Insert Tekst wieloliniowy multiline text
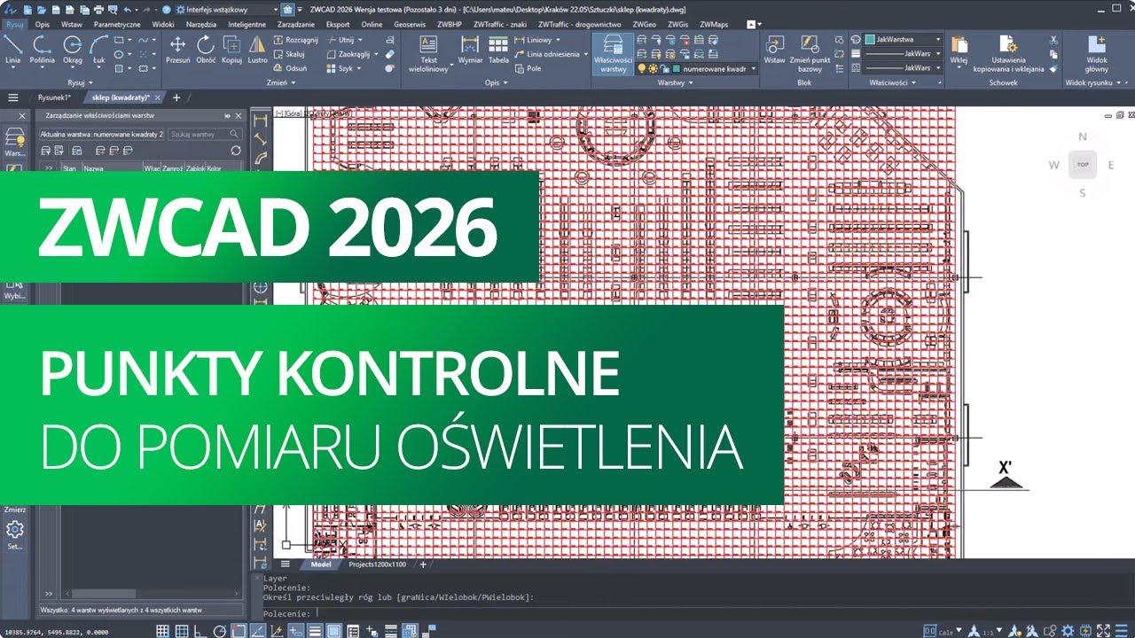 coord(429,53)
